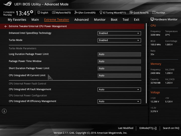181x136 pixels.
Task: Click Turbo Mode Parameters heading
Action: [x=23, y=48]
